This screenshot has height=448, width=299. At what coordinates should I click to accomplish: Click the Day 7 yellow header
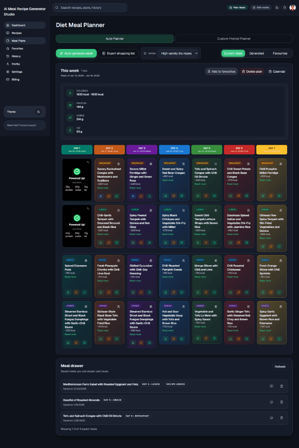(x=271, y=150)
